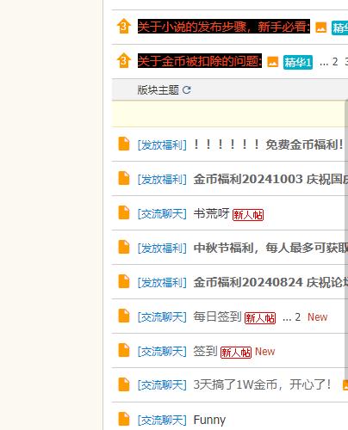
Task: Select 交流聊天 tag on 3天搞了1W金币 row
Action: point(162,385)
